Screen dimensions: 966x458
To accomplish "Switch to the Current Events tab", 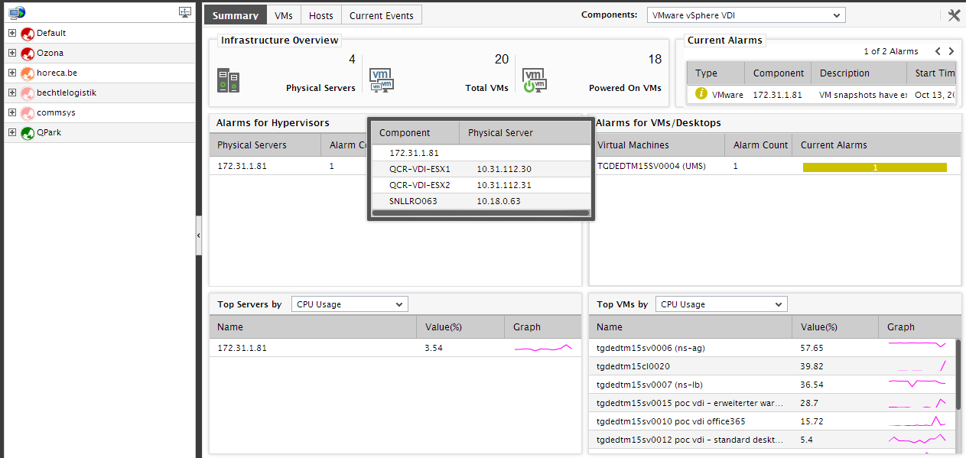I will click(x=382, y=15).
